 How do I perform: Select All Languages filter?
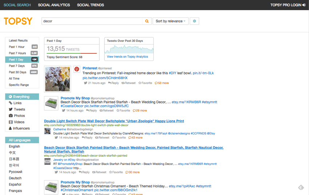[x=22, y=140]
